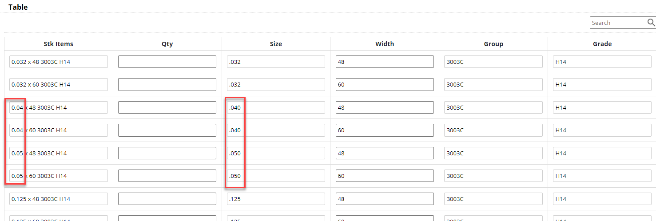Click Group field in 0.032 x 60 row
Image resolution: width=656 pixels, height=221 pixels.
click(493, 84)
